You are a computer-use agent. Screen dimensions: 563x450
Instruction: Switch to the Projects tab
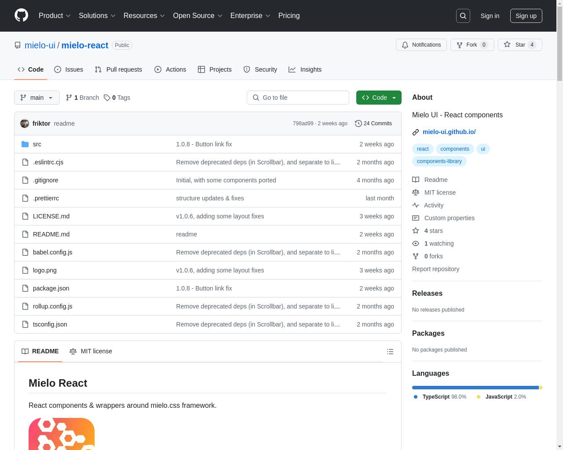215,69
